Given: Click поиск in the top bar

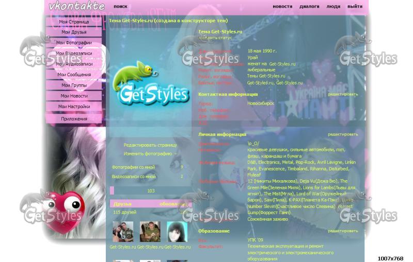Looking at the screenshot, I should 120,7.
